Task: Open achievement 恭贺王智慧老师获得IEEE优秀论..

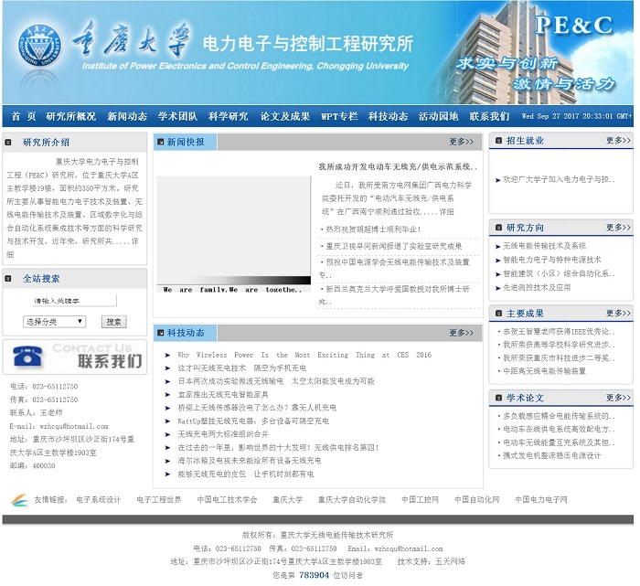Action: tap(559, 332)
